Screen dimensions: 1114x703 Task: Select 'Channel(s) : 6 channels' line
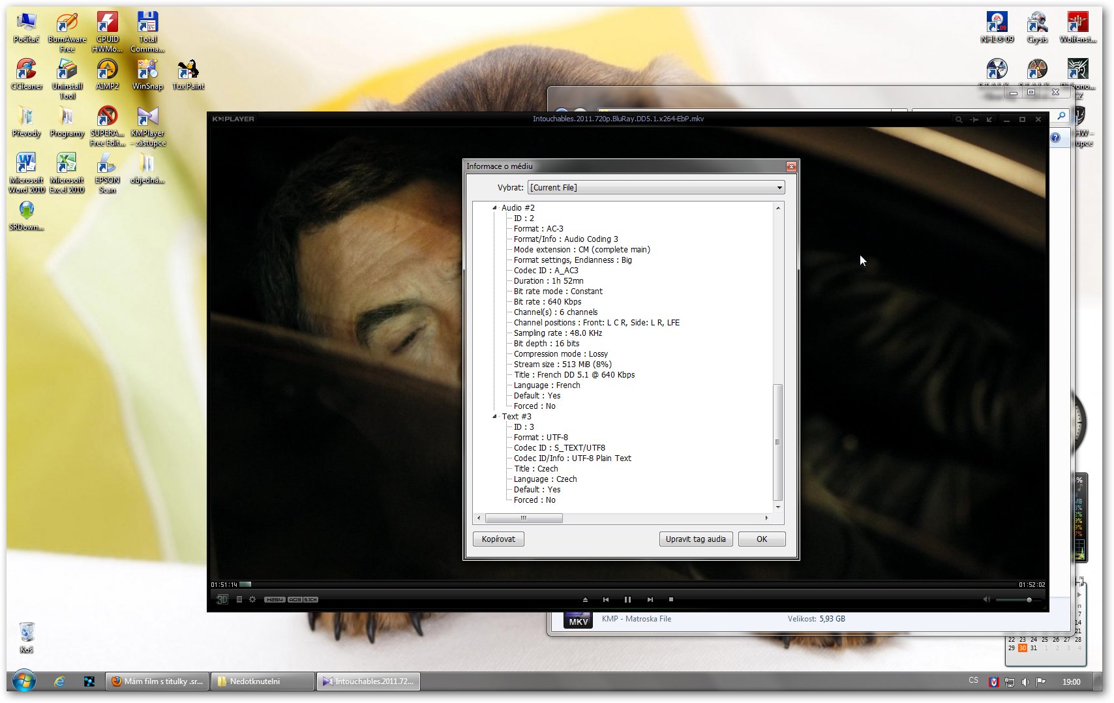(556, 312)
